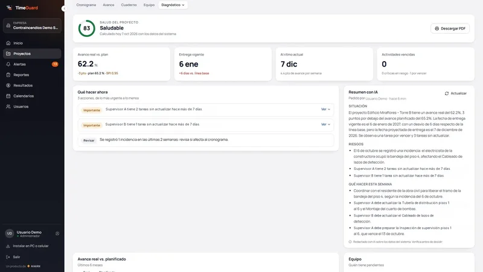This screenshot has height=272, width=483.
Task: Click the info icon in AI disclaimer
Action: (x=350, y=242)
